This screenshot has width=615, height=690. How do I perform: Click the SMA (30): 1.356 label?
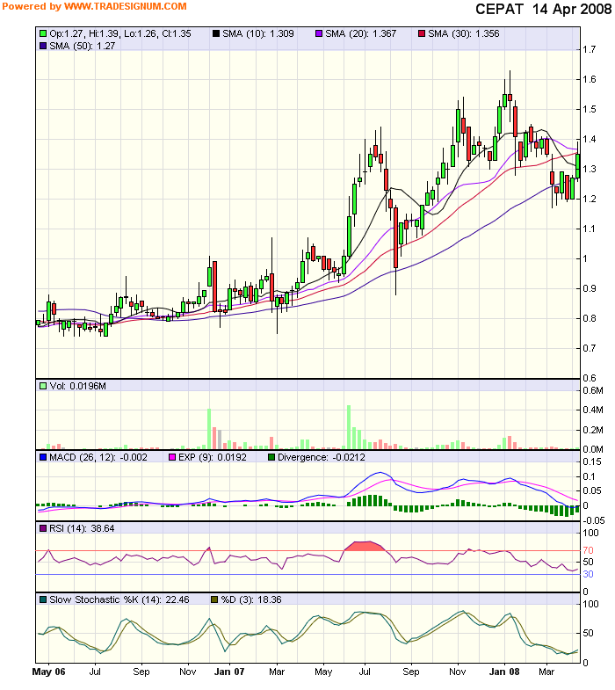click(464, 33)
